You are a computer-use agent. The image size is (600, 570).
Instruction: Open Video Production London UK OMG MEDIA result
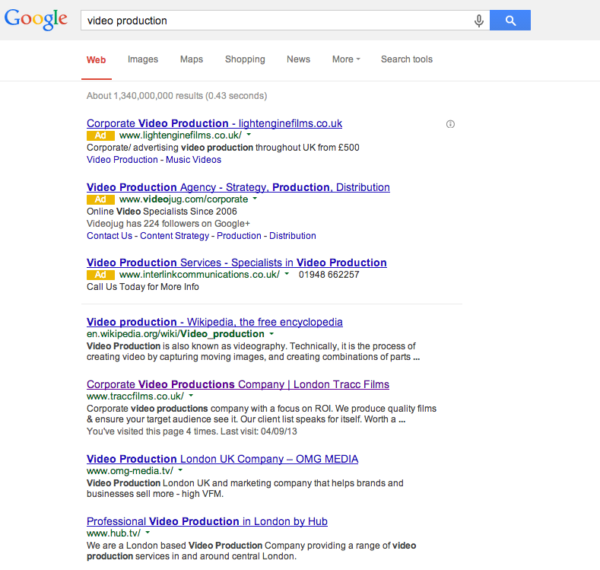pos(222,459)
